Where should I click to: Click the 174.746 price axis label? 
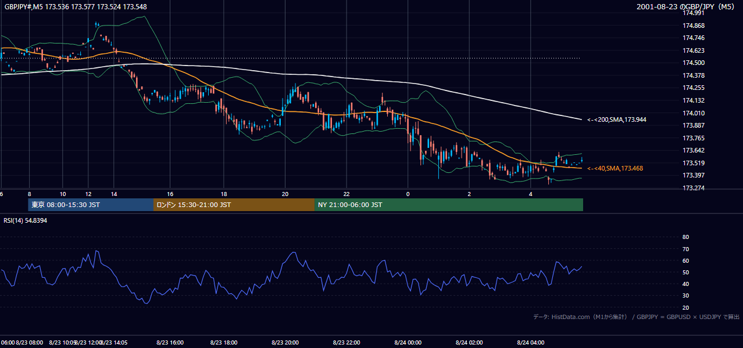(693, 38)
